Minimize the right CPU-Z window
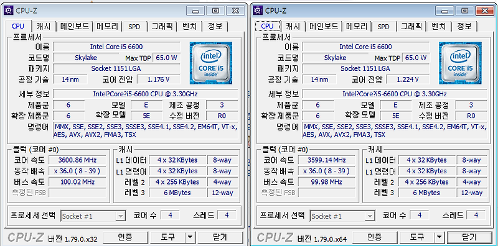 444,11
